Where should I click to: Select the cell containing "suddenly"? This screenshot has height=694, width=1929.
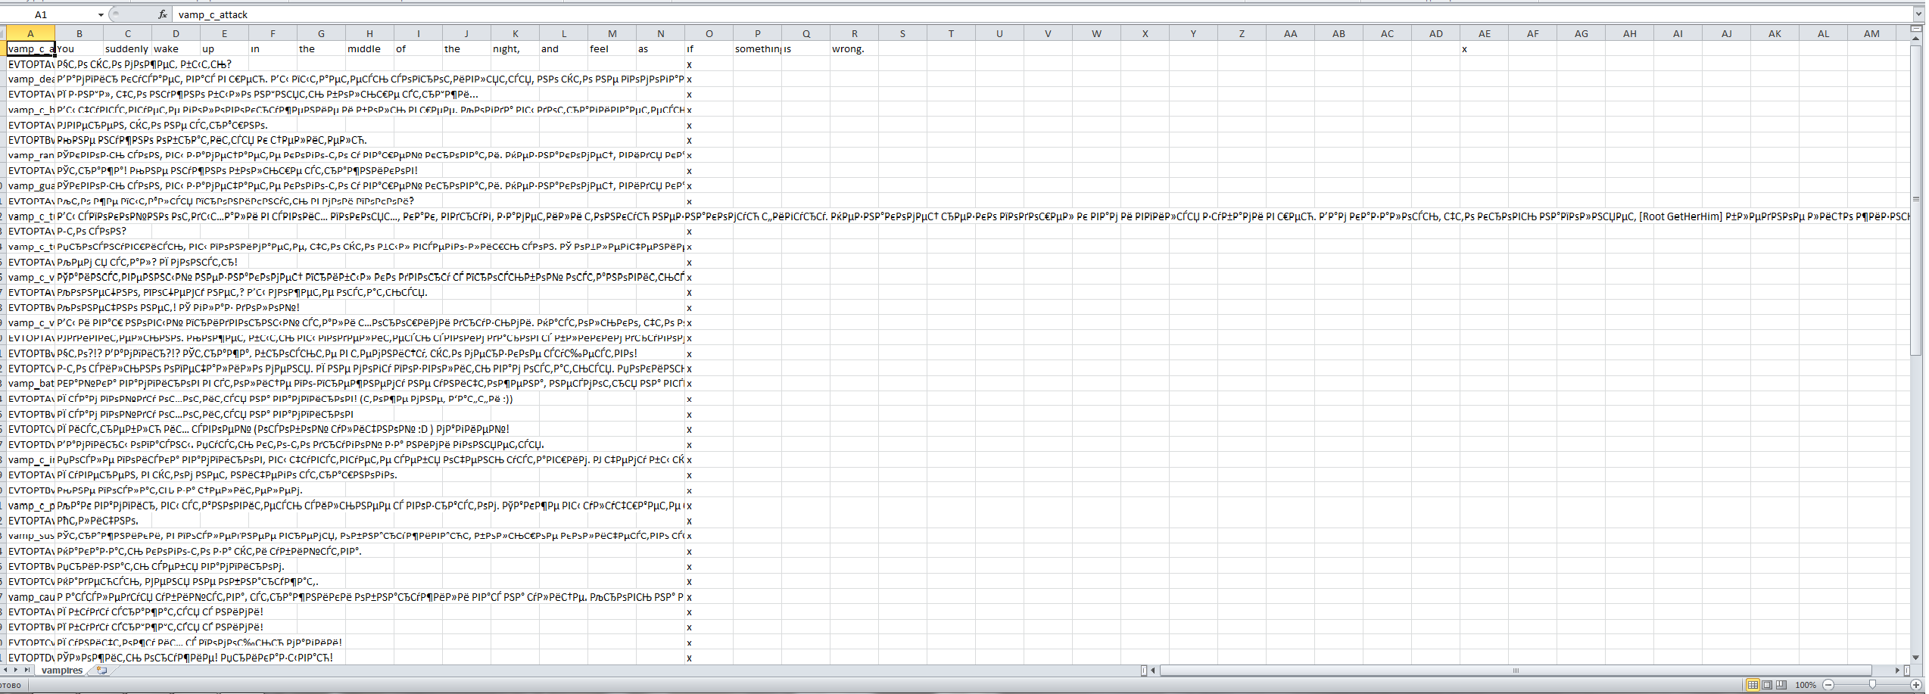(x=127, y=48)
